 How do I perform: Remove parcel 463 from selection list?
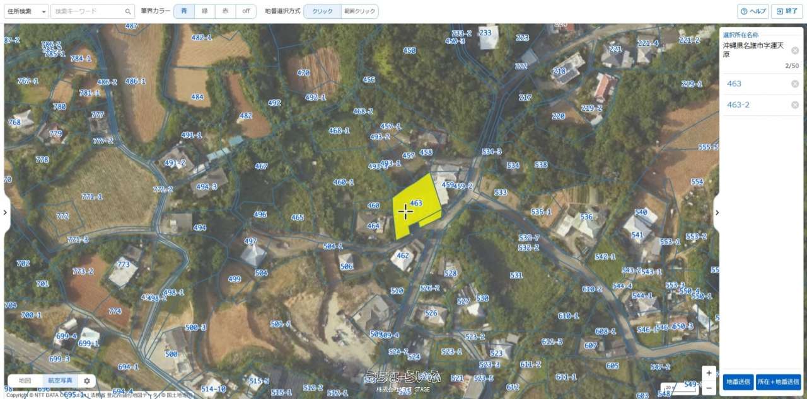click(x=795, y=84)
